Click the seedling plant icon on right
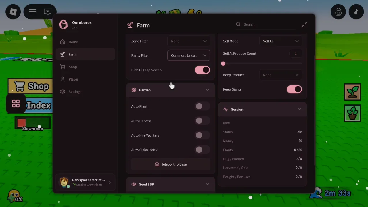 pyautogui.click(x=352, y=92)
